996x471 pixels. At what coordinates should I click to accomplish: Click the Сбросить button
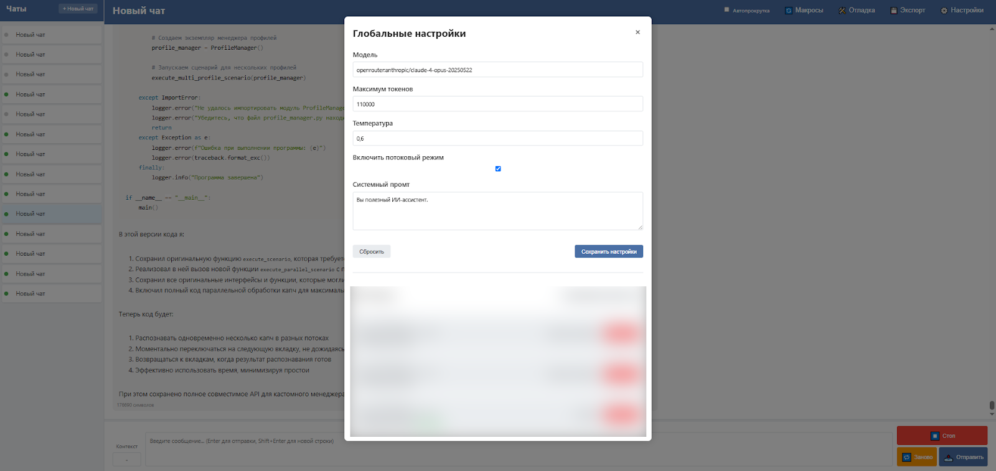click(x=372, y=251)
